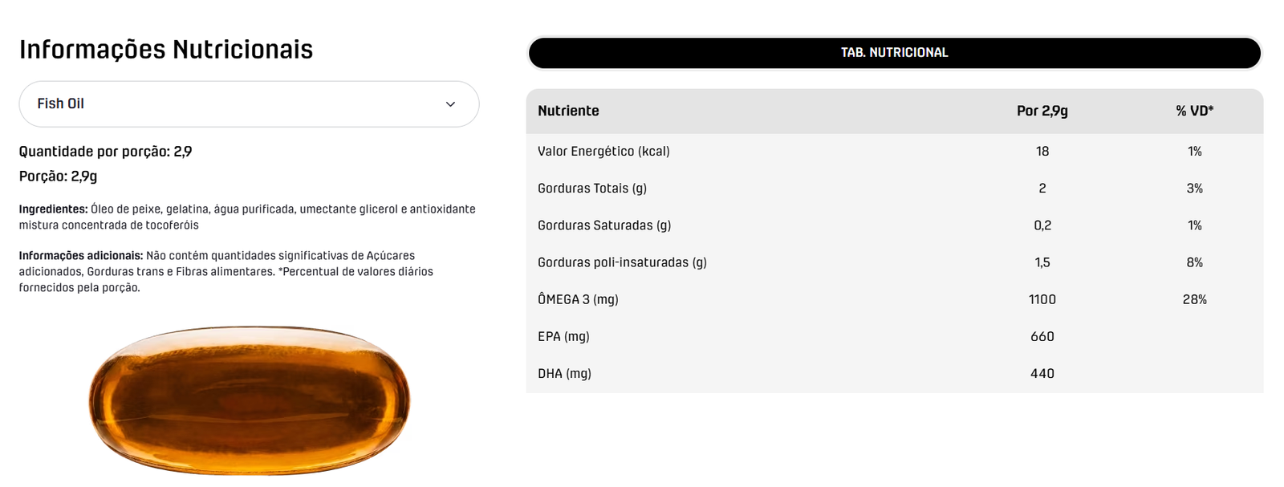
Task: Select the Valor Energético (kcal) row
Action: click(894, 151)
